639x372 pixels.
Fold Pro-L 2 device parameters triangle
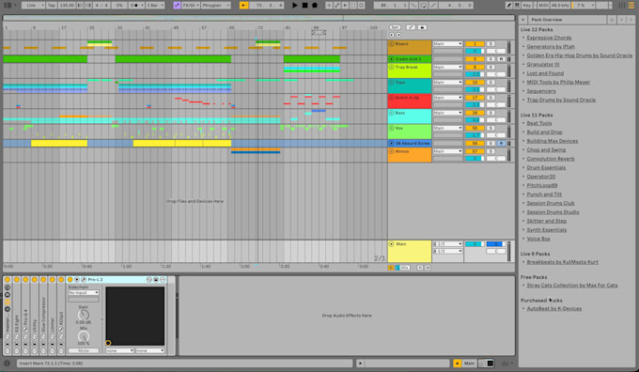(x=77, y=280)
